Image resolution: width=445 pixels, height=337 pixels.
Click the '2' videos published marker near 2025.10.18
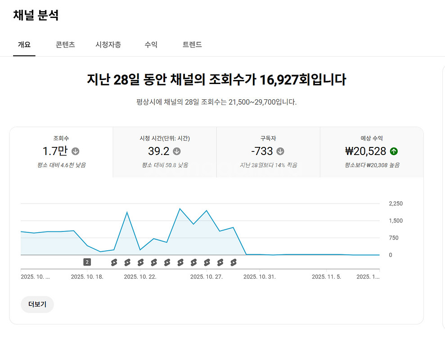[x=86, y=261]
